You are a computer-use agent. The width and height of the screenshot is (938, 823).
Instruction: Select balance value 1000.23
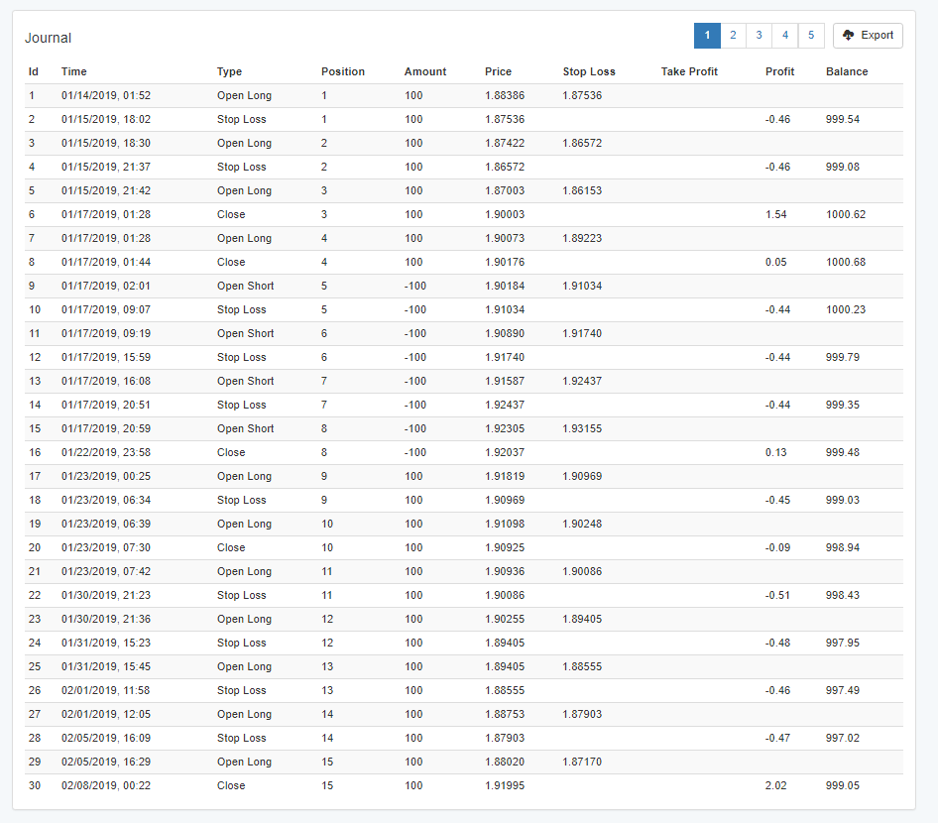[846, 309]
